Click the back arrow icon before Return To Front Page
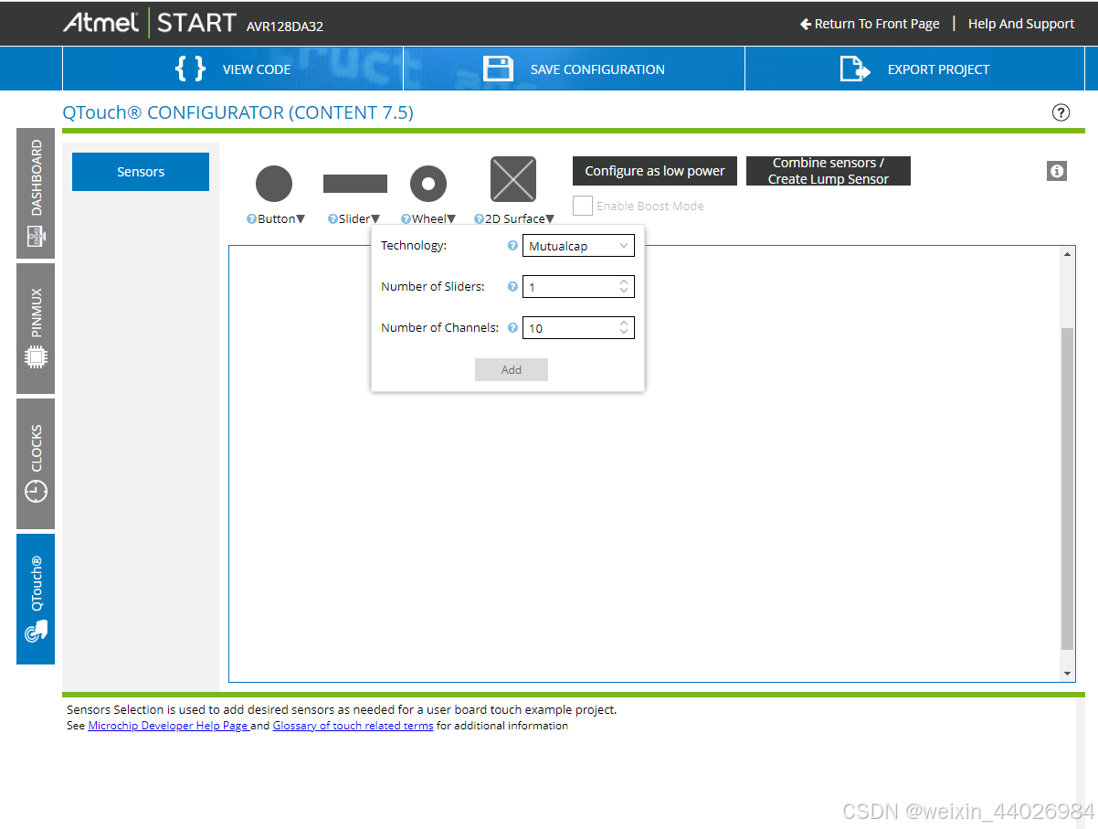The height and width of the screenshot is (829, 1098). coord(806,24)
